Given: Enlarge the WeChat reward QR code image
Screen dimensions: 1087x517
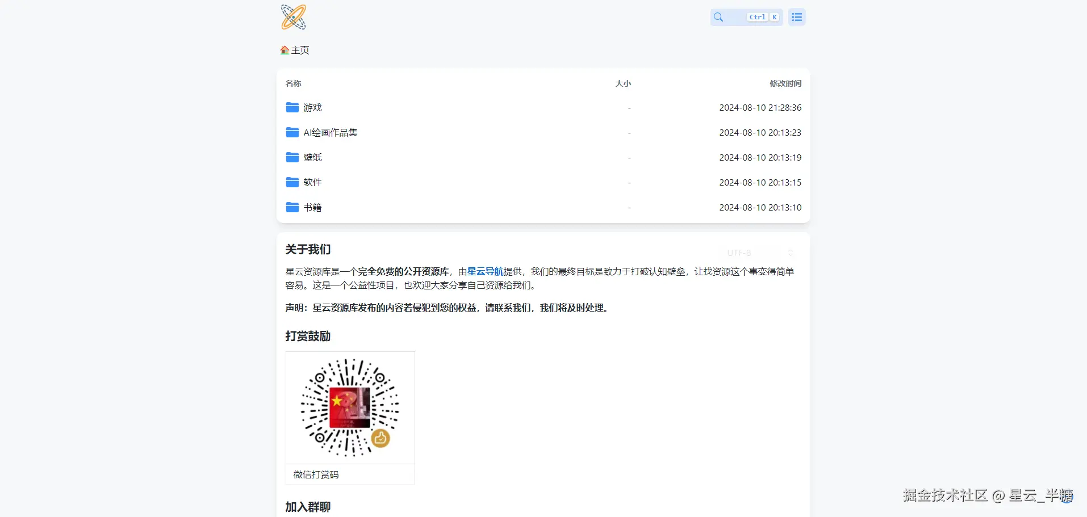Looking at the screenshot, I should tap(350, 407).
